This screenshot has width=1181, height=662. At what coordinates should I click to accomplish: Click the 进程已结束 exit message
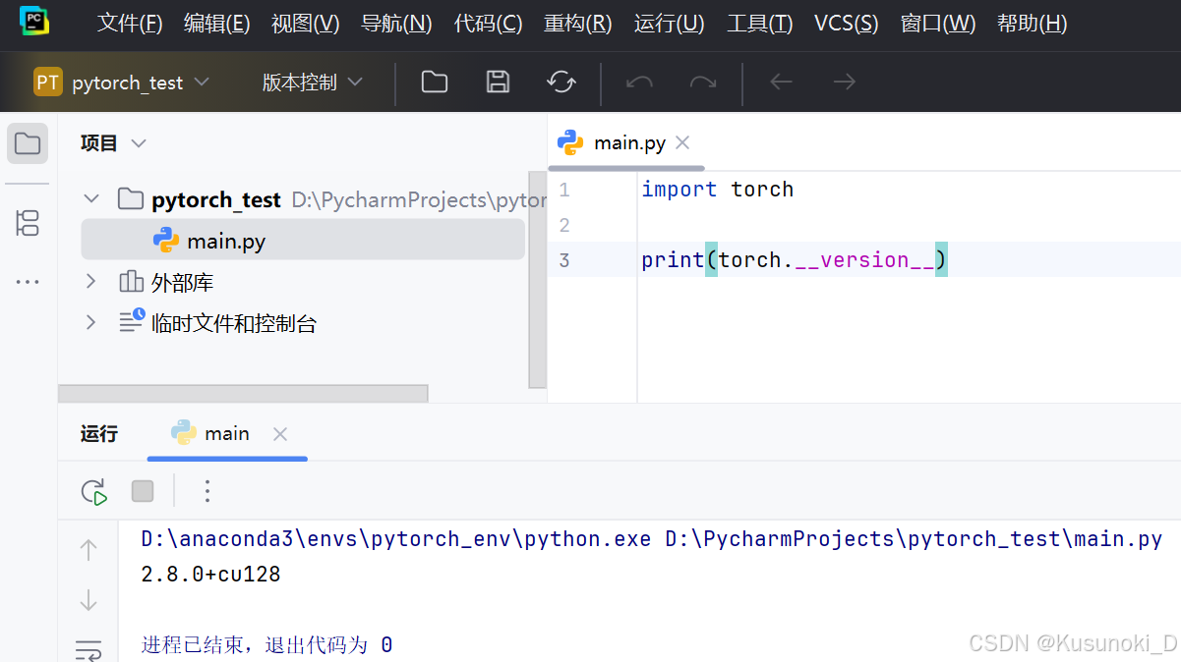tap(267, 645)
